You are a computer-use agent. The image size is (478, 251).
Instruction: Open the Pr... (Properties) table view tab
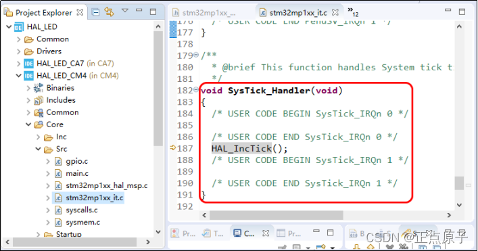pyautogui.click(x=289, y=233)
